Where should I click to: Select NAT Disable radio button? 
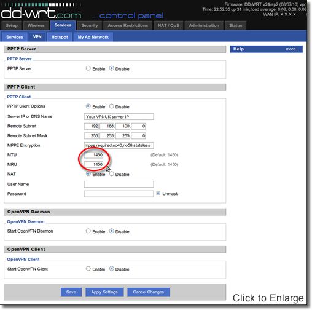point(111,173)
